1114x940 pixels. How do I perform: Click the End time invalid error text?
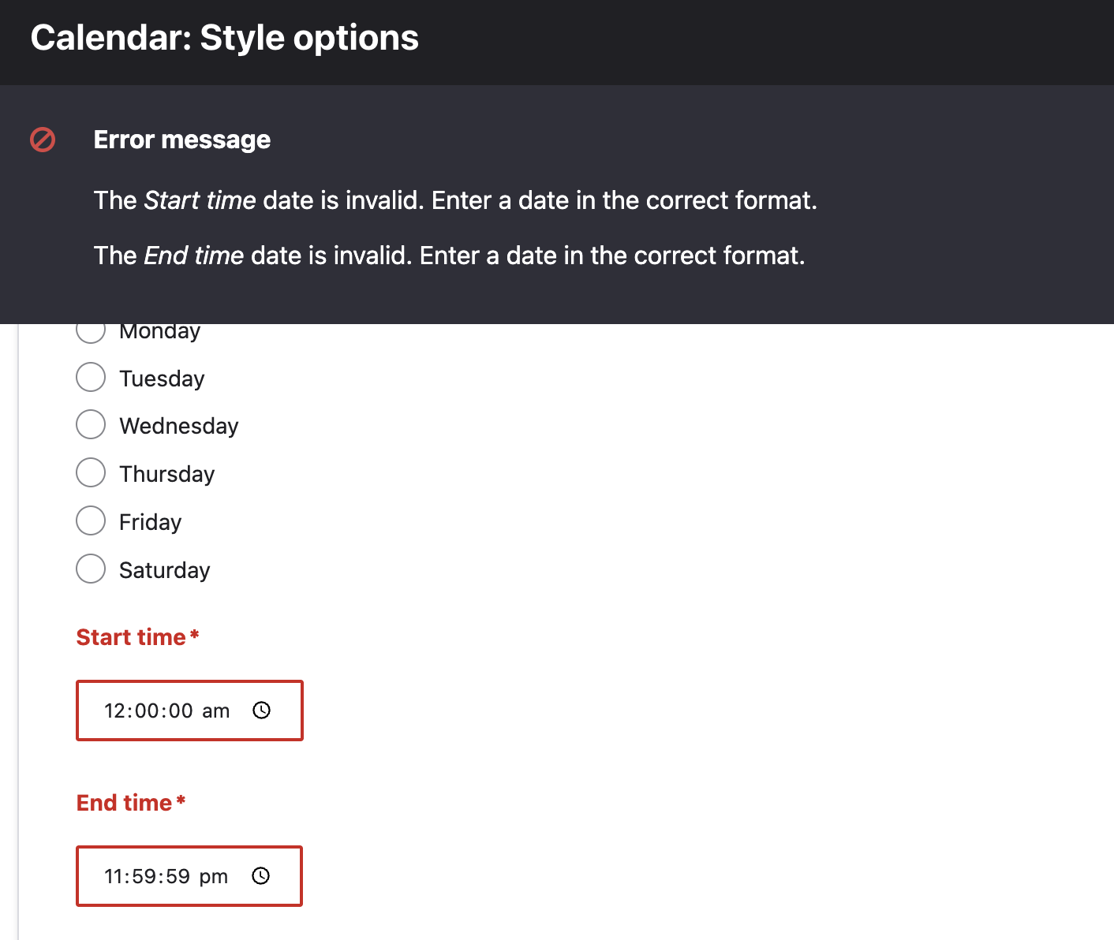tap(449, 256)
